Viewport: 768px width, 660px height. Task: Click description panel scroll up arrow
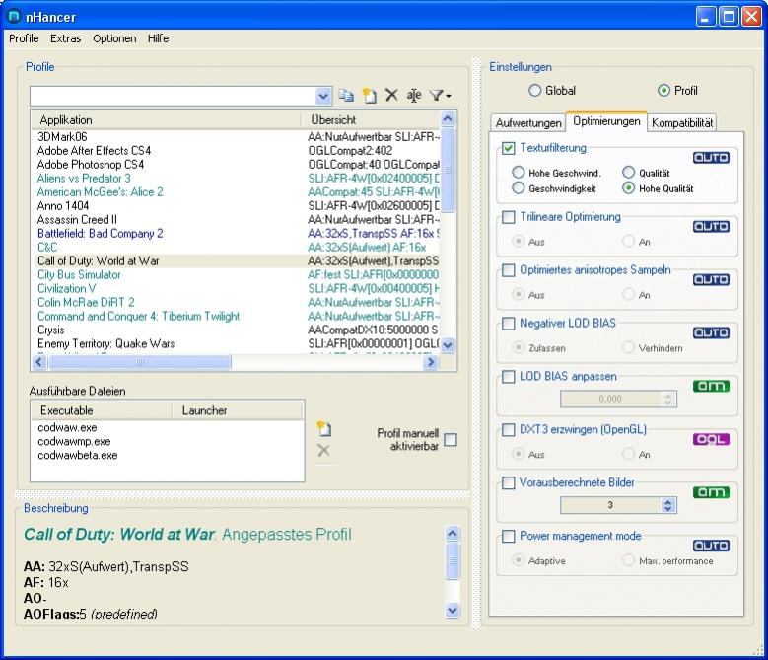pos(453,533)
